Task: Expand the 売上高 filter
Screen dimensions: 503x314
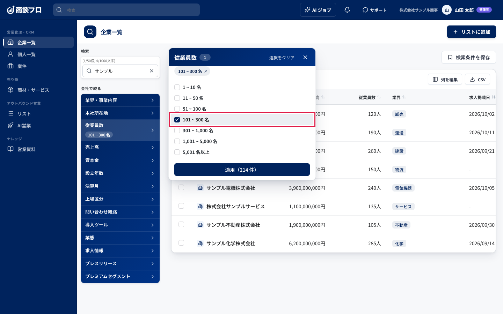Action: (x=120, y=148)
